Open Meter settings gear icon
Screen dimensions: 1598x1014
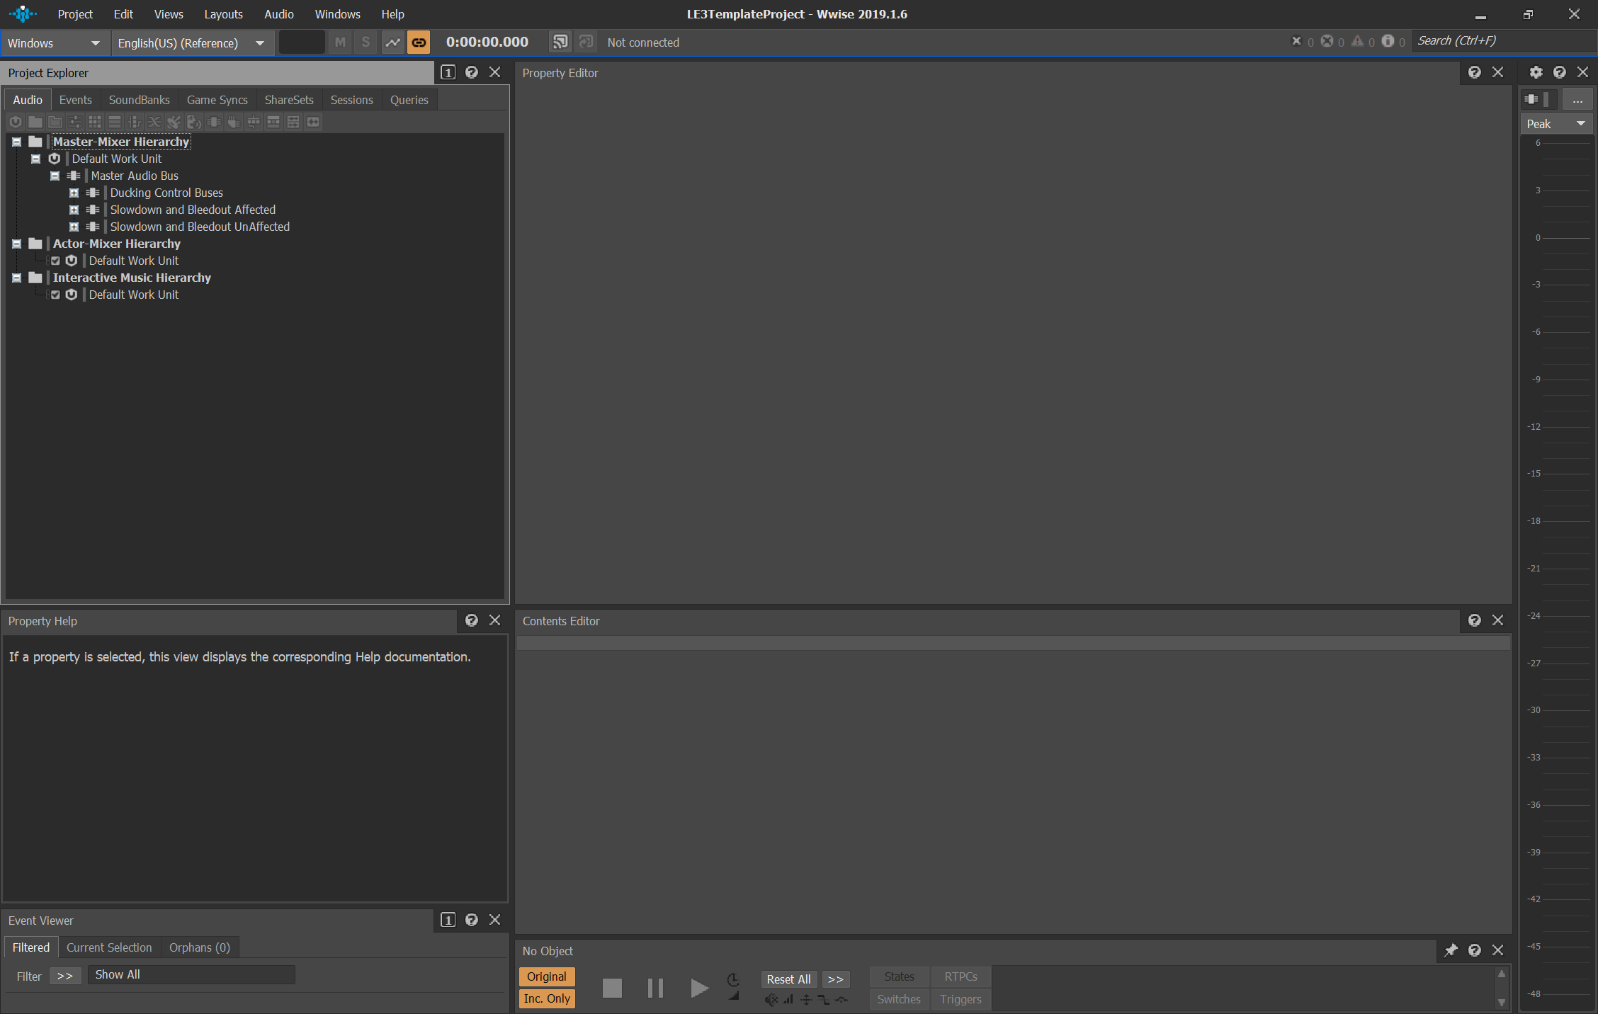coord(1536,72)
